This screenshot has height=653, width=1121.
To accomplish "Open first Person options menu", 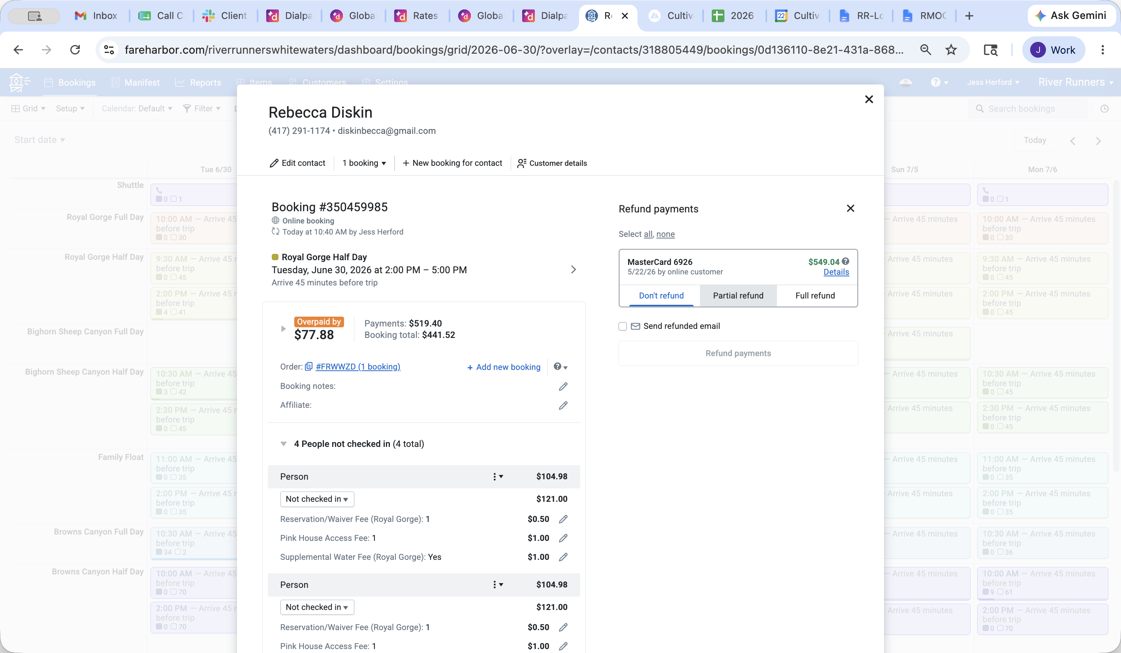I will 498,477.
